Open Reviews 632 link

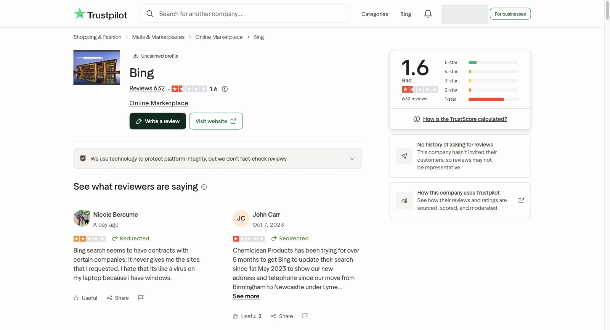147,89
